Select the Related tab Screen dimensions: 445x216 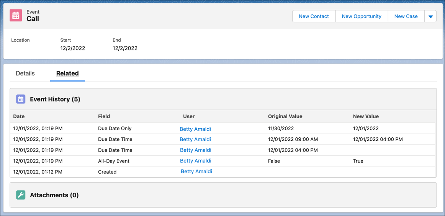click(x=67, y=74)
